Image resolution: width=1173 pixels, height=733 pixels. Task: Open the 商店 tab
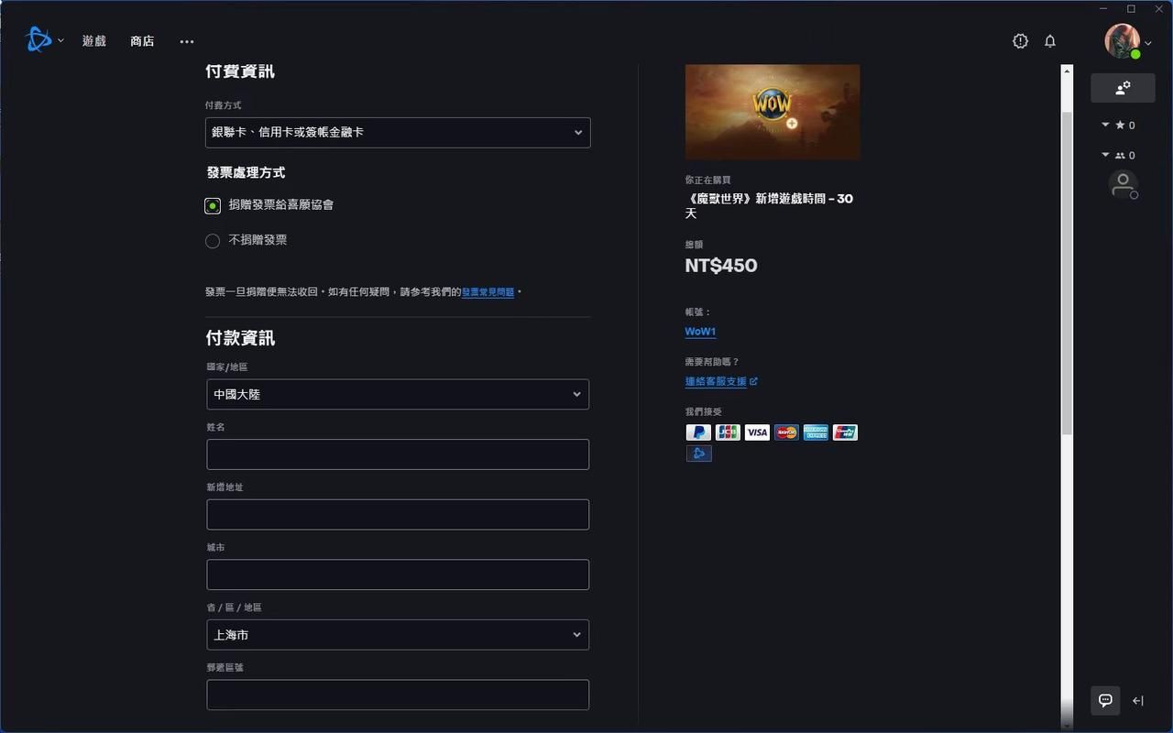pos(142,41)
